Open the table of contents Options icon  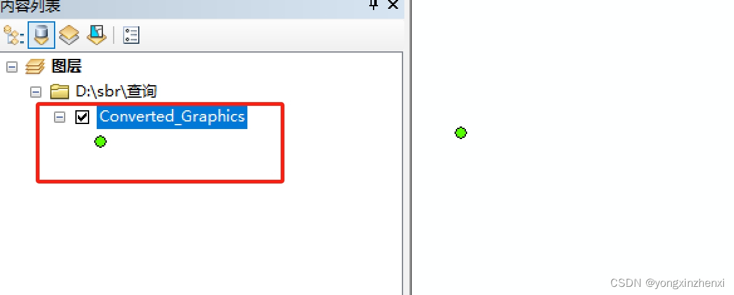tap(131, 36)
